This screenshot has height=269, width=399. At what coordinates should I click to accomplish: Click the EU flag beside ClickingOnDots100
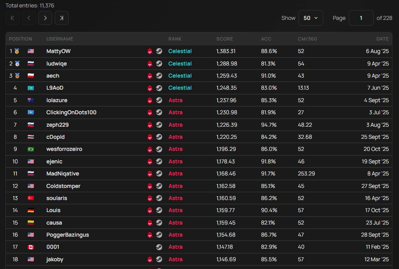tap(30, 112)
